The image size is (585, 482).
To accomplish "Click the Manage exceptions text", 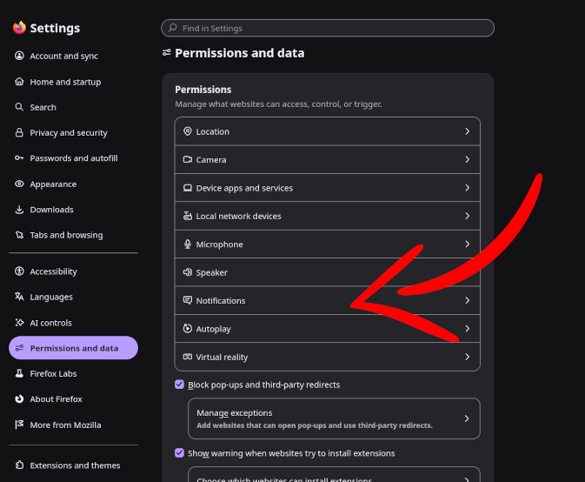I will point(235,413).
